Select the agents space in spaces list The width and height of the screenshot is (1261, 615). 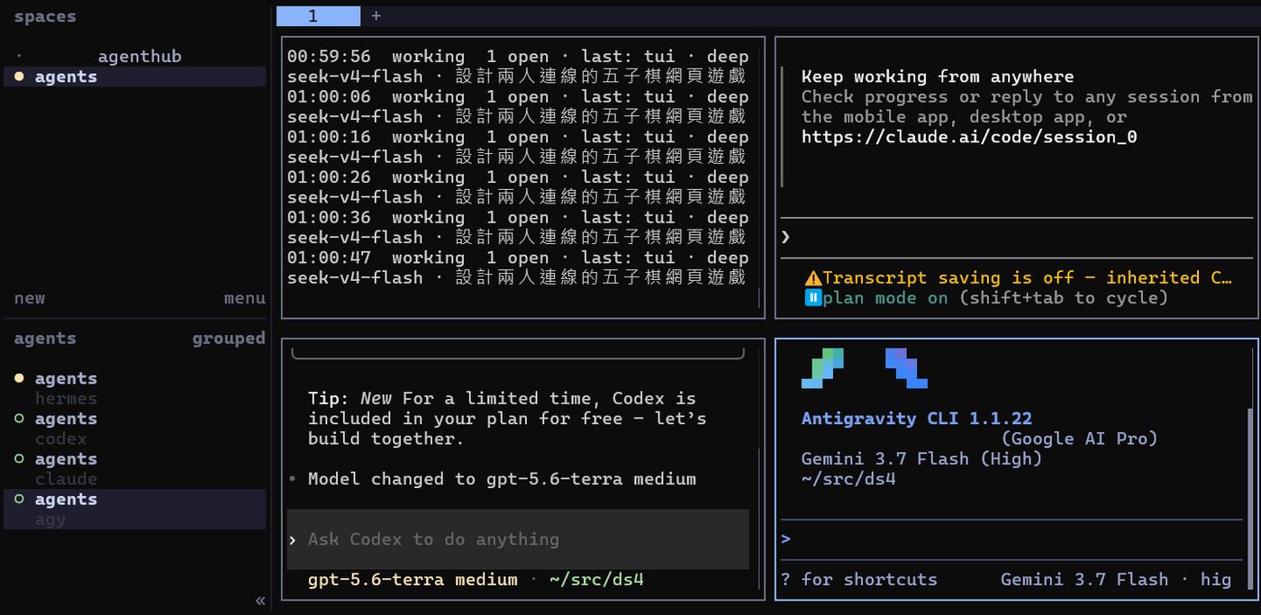(135, 77)
